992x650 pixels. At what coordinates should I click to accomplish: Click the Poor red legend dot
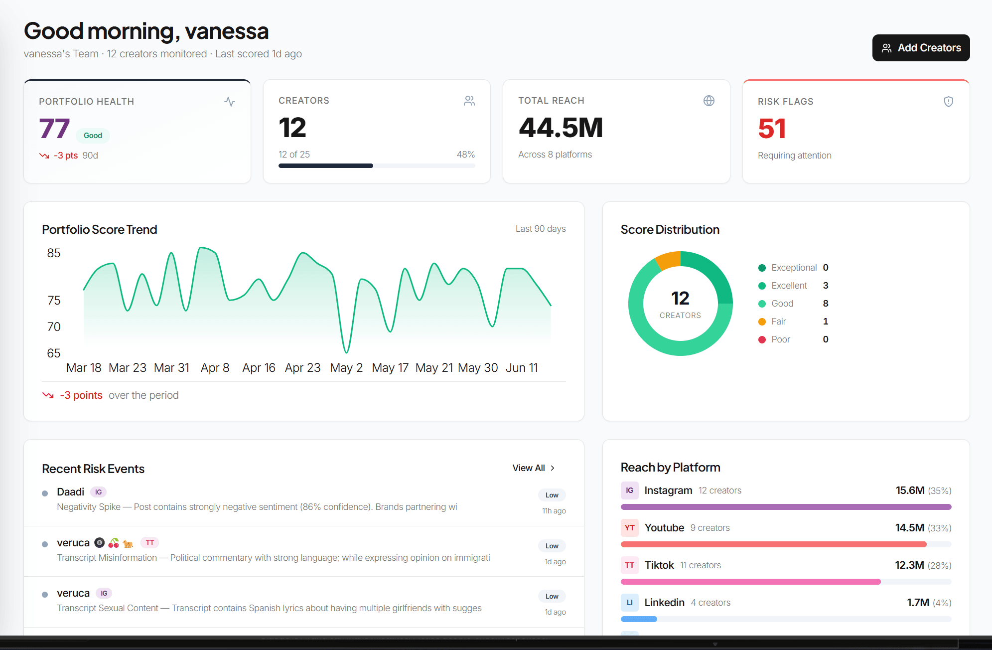click(x=762, y=339)
